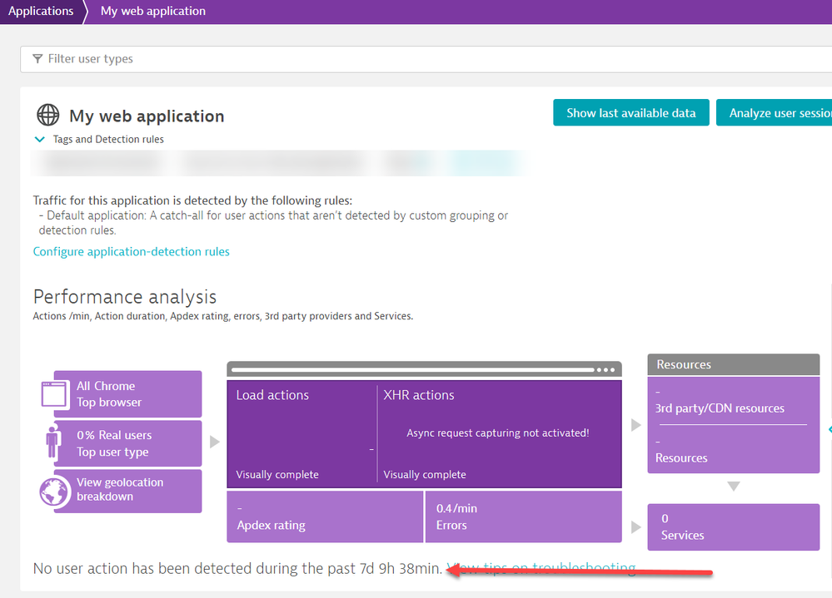This screenshot has width=832, height=598.
Task: Open Configure application-detection rules link
Action: [131, 251]
